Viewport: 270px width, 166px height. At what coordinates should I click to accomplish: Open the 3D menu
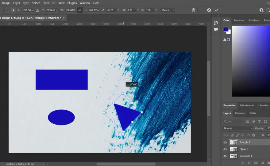54,3
